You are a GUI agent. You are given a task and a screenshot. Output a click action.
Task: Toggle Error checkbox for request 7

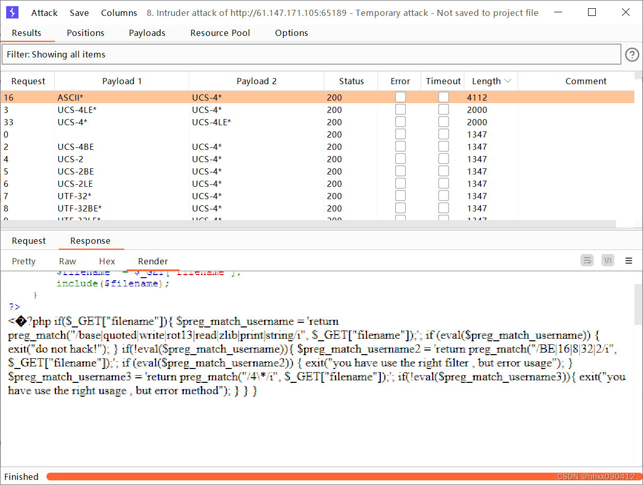400,196
